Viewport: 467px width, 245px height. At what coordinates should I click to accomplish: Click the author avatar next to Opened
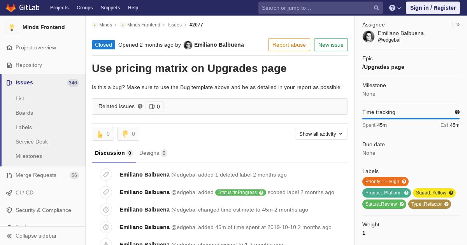(x=188, y=45)
